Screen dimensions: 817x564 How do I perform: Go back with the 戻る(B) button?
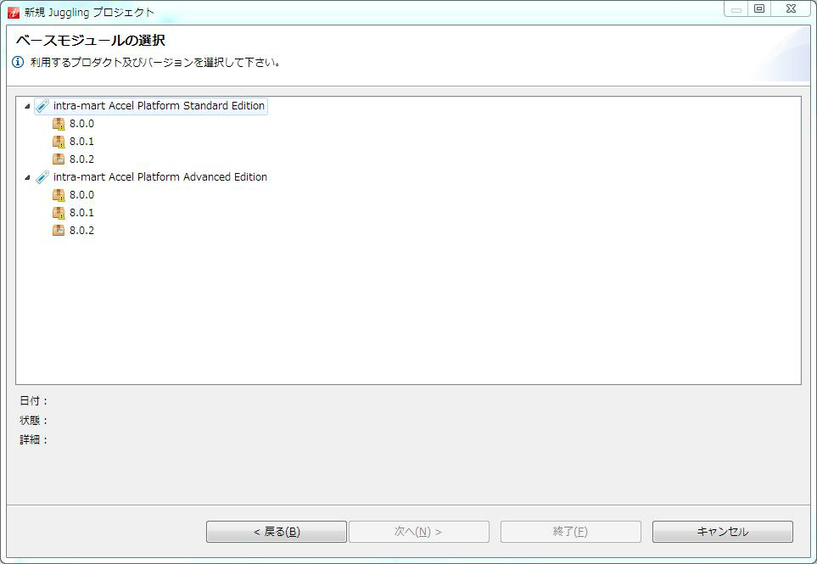tap(277, 532)
